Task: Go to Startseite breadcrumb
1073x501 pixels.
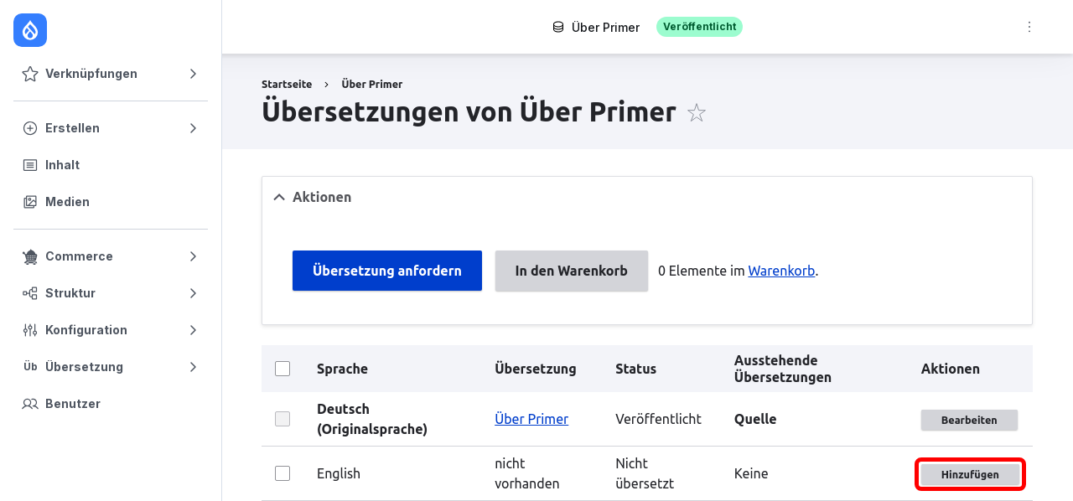Action: (x=287, y=85)
